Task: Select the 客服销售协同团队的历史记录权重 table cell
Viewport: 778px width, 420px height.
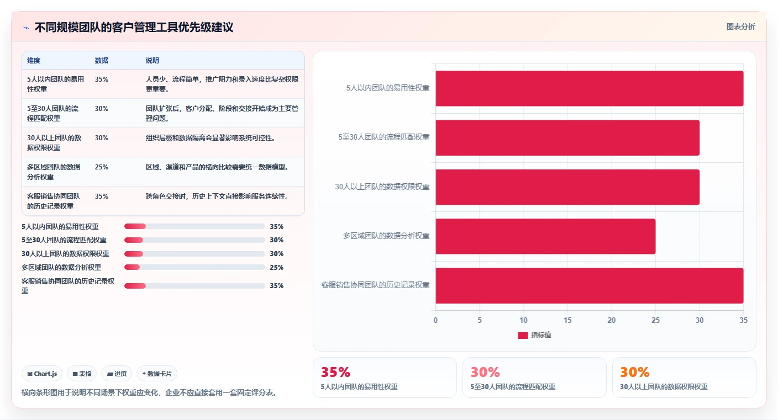Action: click(56, 201)
